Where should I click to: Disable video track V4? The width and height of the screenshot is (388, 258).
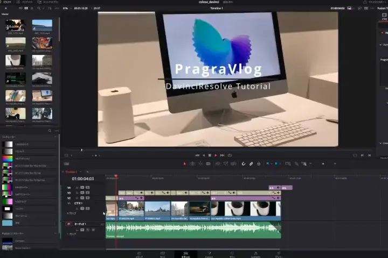88,188
